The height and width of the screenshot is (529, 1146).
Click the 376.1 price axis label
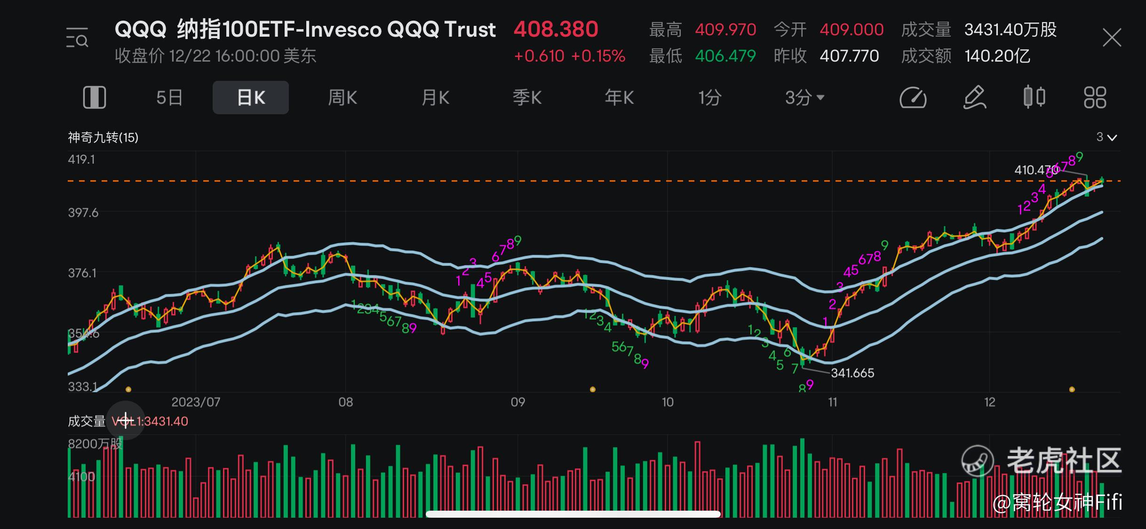coord(82,273)
